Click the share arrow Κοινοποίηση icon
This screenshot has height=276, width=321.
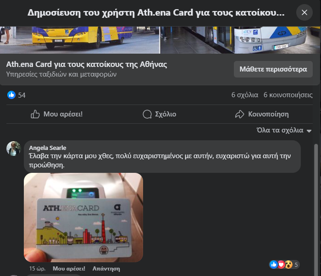pos(239,114)
